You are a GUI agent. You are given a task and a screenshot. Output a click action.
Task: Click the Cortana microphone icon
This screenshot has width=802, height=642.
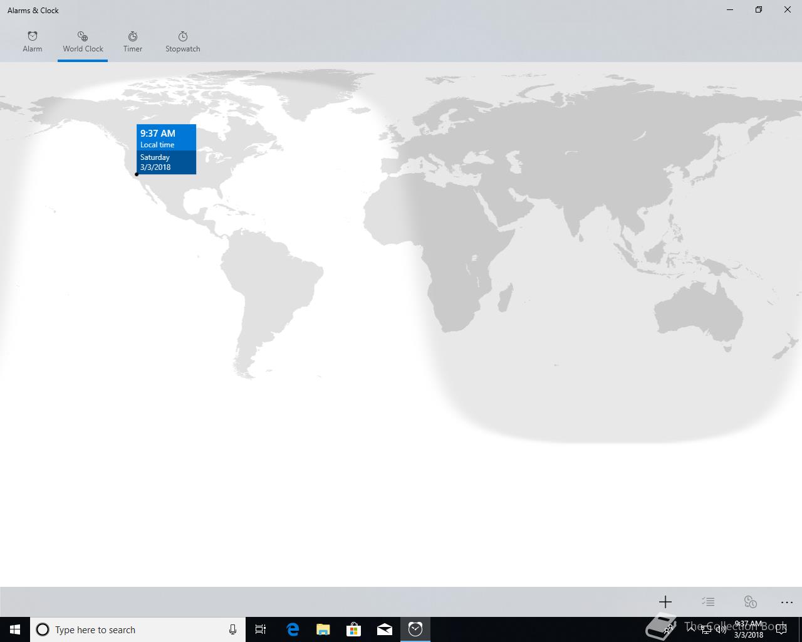click(x=232, y=629)
